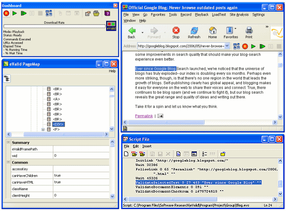Click the Stop button in browser toolbar
Image resolution: width=286 pixels, height=211 pixels.
pos(176,33)
